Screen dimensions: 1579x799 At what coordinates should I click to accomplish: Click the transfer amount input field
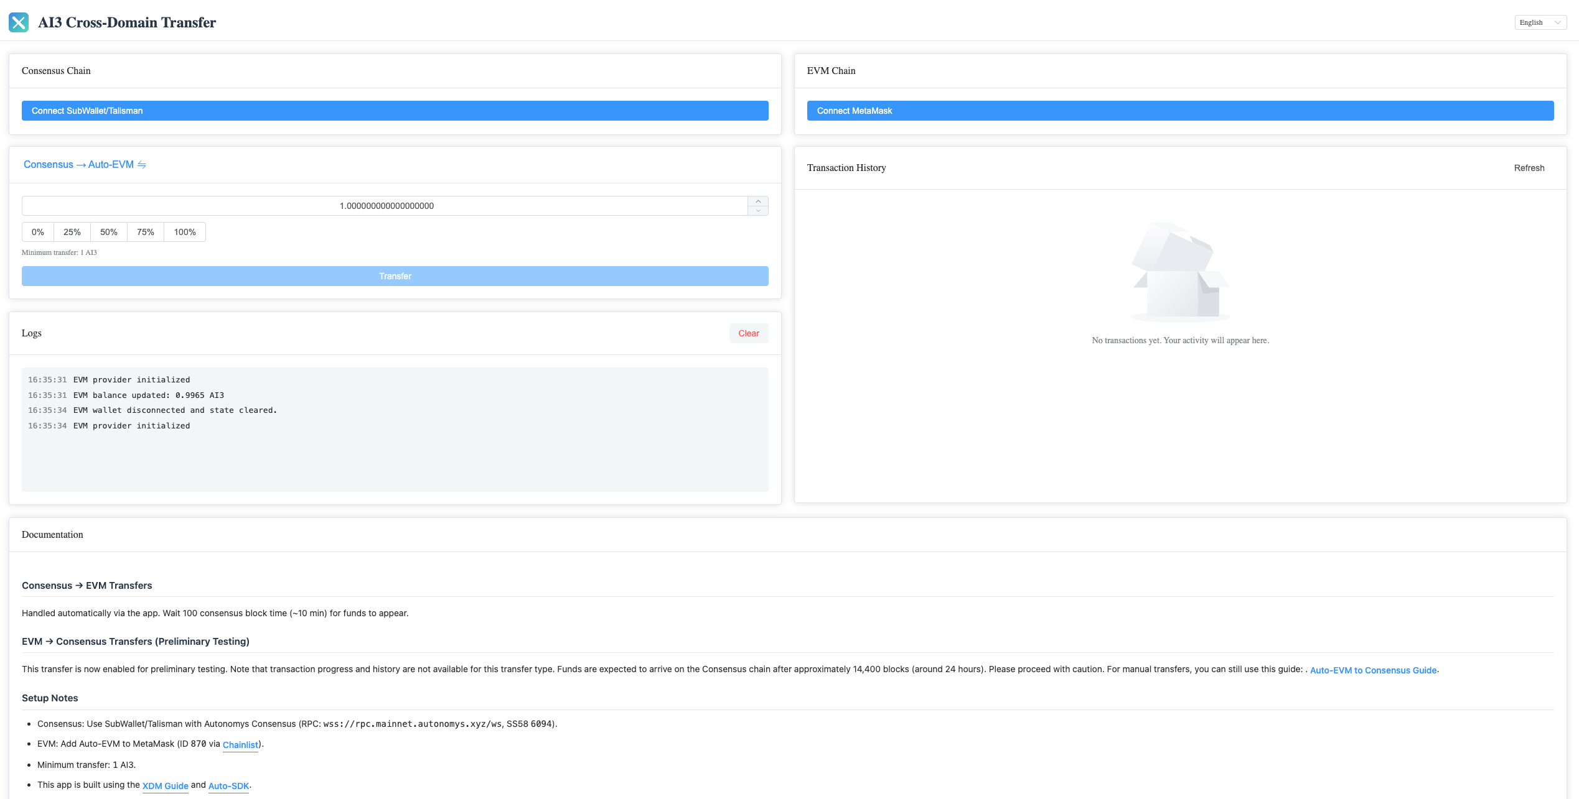386,206
